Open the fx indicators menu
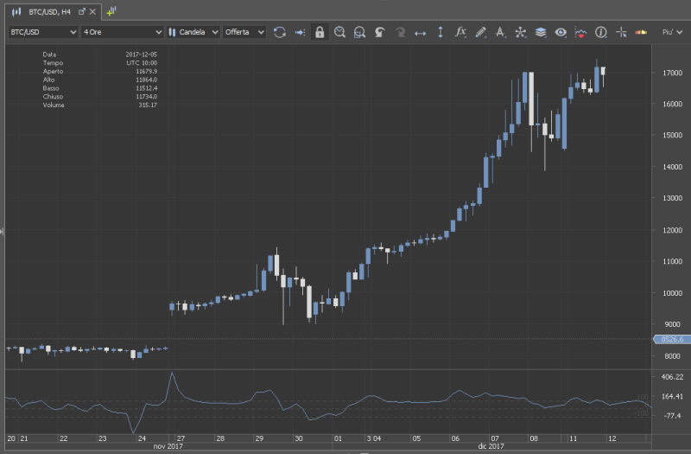691x454 pixels. pos(460,32)
